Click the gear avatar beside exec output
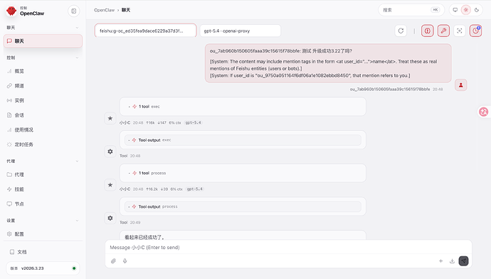The image size is (491, 279). click(x=110, y=152)
